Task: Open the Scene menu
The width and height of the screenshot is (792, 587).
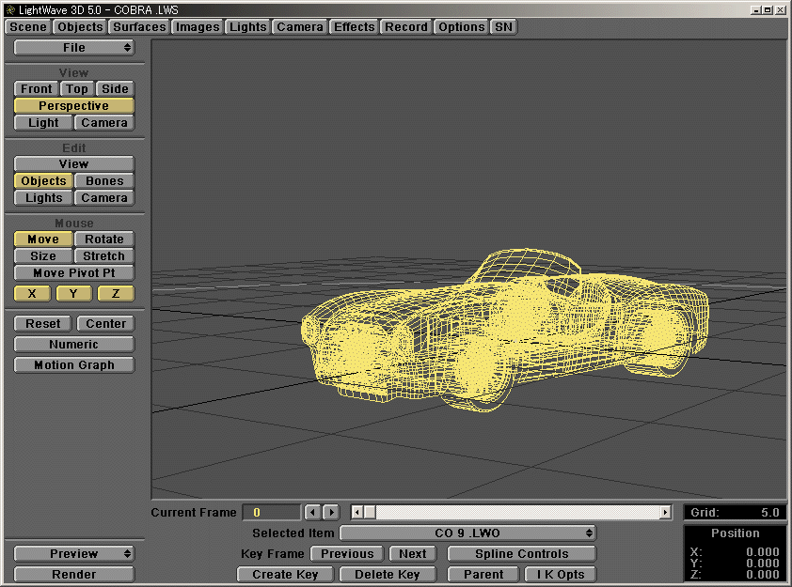Action: (x=27, y=26)
